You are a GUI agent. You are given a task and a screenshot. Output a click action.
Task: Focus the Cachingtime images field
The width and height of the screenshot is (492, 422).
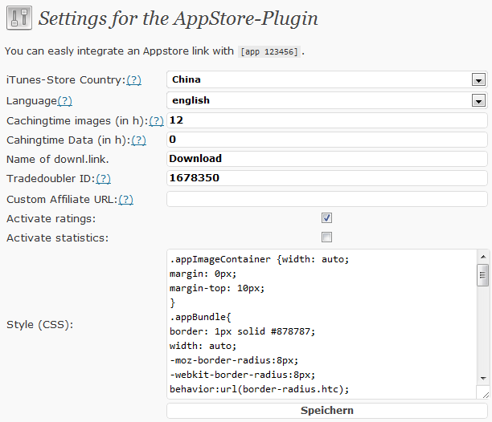tap(327, 120)
